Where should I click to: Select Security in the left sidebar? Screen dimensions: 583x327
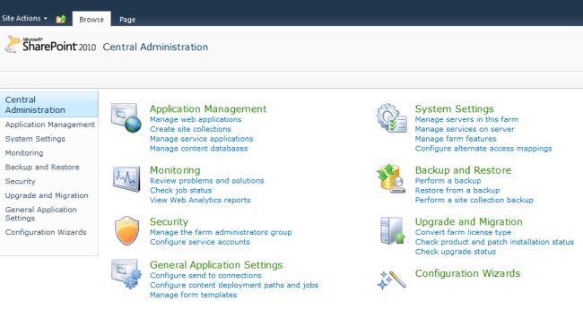pos(20,181)
